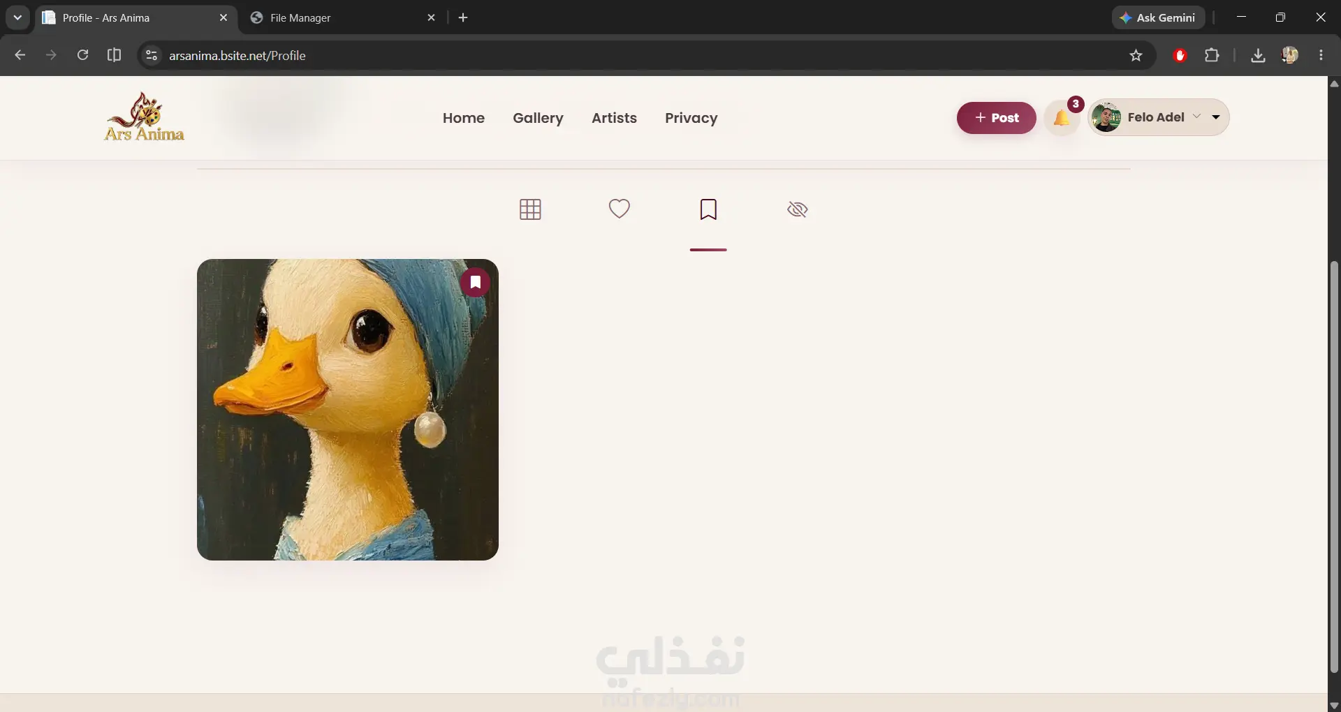Close the File Manager tab

[x=432, y=17]
